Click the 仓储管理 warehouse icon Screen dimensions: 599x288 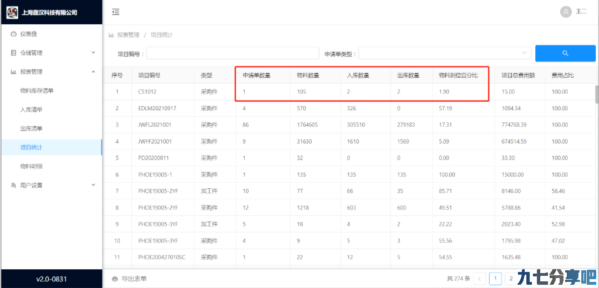pyautogui.click(x=13, y=53)
